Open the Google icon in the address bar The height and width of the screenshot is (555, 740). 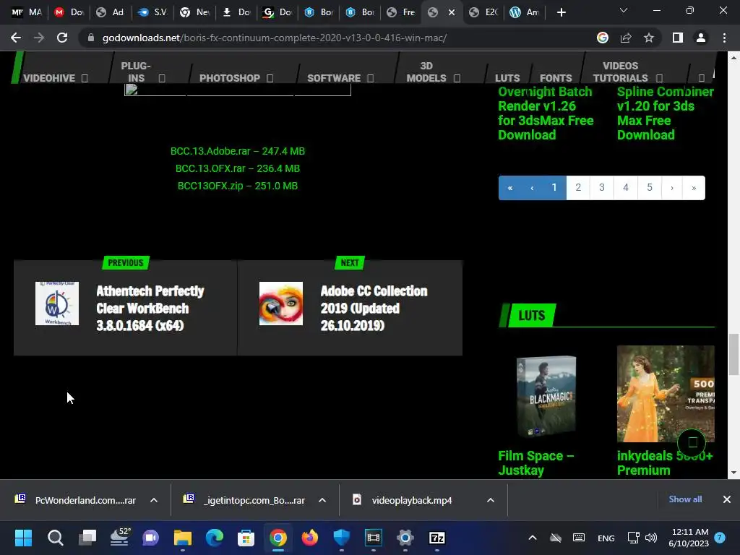[x=602, y=38]
